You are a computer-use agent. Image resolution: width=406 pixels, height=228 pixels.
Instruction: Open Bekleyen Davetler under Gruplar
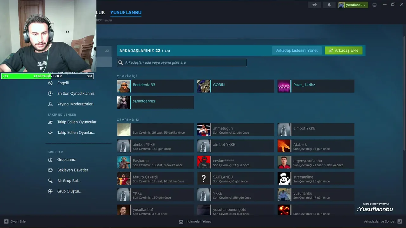(73, 170)
